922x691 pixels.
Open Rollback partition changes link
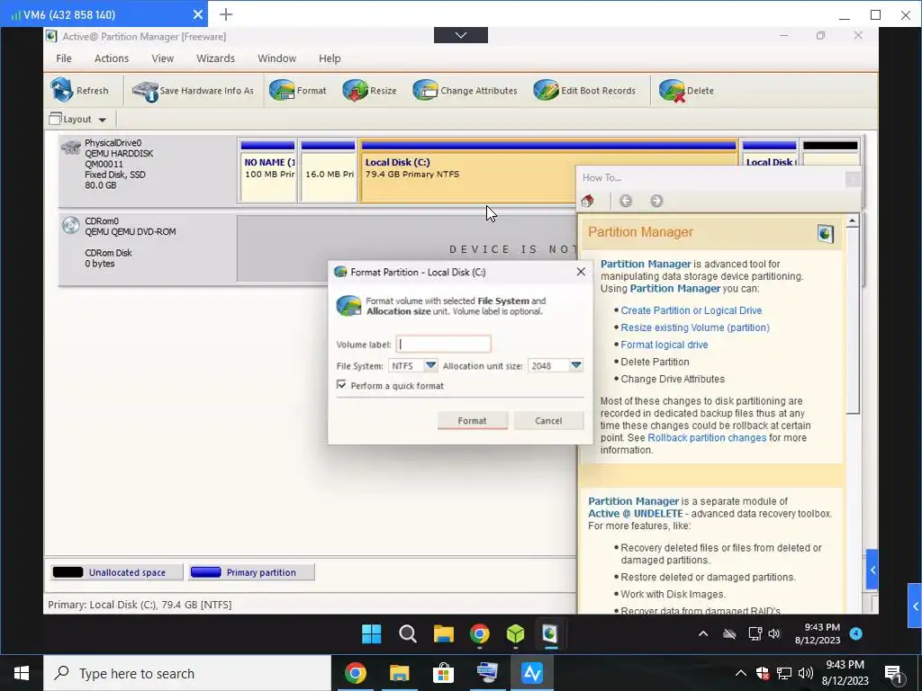(x=707, y=438)
